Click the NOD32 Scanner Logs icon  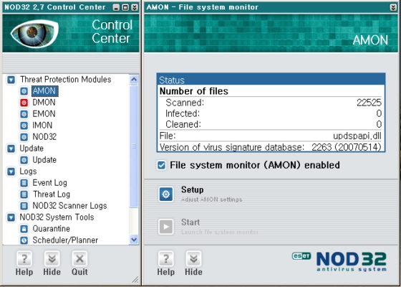(x=24, y=206)
